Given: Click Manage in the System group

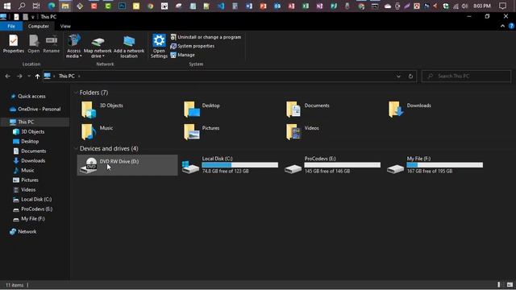Looking at the screenshot, I should coord(183,55).
